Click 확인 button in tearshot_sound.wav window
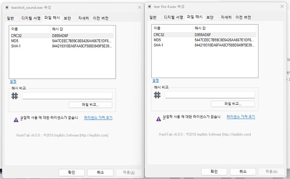Image resolution: width=290 pixels, height=179 pixels. [x=72, y=173]
